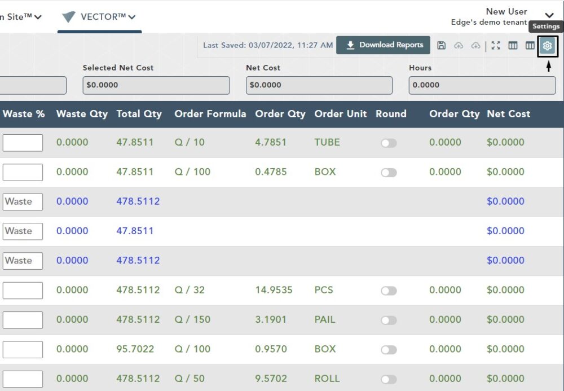Open the Settings gear icon
This screenshot has width=564, height=391.
[547, 46]
